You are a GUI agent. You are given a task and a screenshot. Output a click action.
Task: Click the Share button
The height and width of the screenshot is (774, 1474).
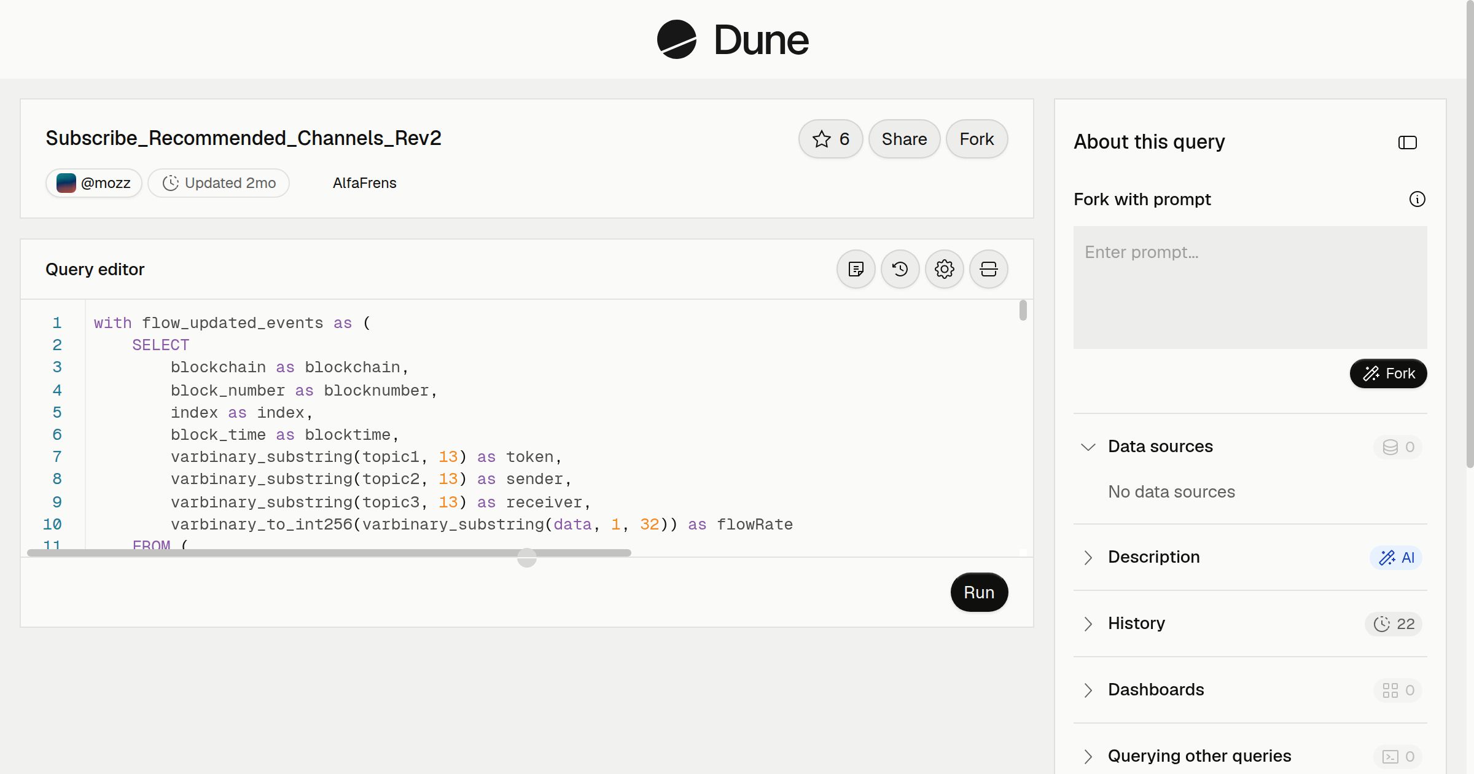coord(904,139)
